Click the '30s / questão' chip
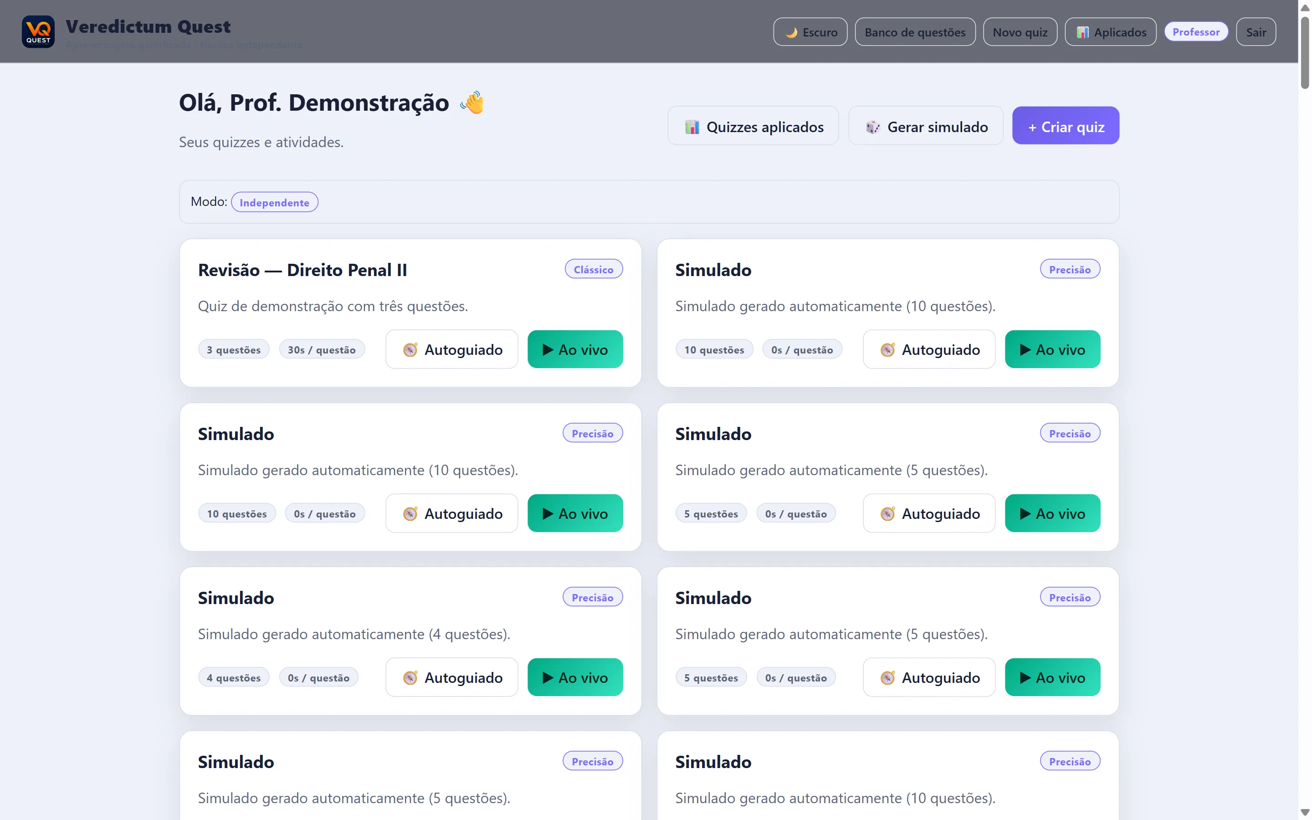This screenshot has height=820, width=1312. [322, 350]
